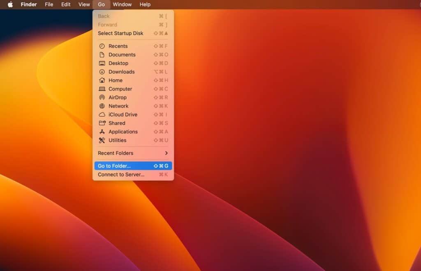
Task: Open the Window menu
Action: pos(122,5)
